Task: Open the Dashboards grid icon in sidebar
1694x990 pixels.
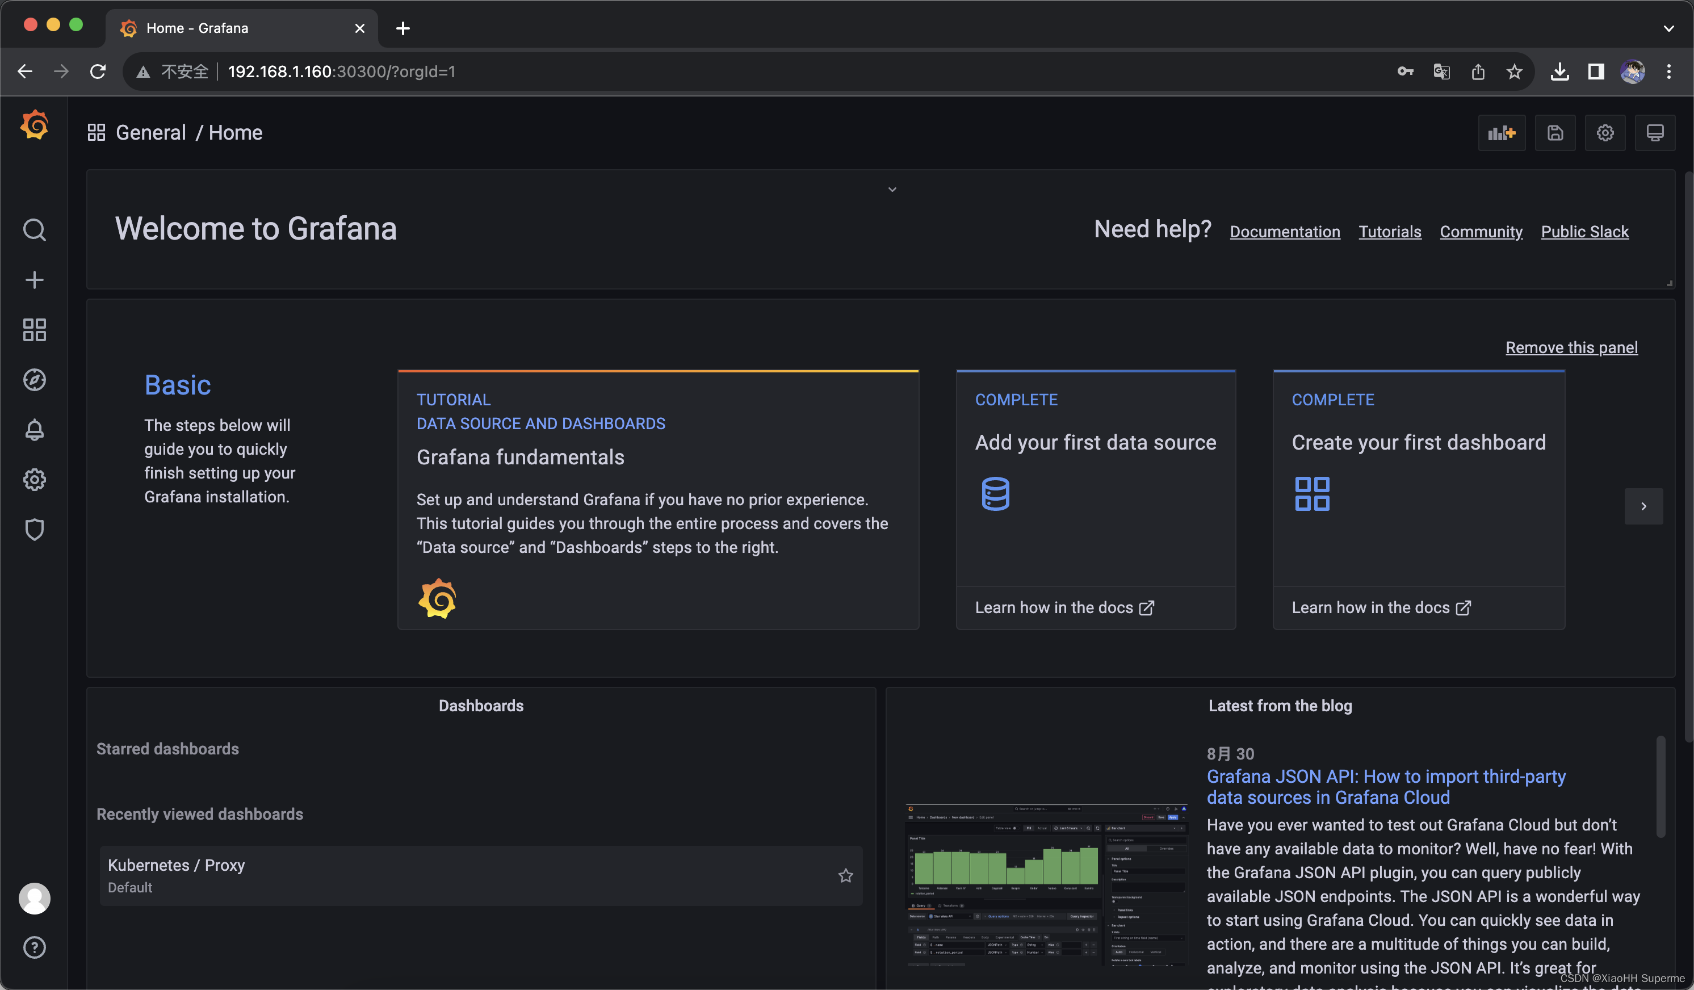Action: pos(34,329)
